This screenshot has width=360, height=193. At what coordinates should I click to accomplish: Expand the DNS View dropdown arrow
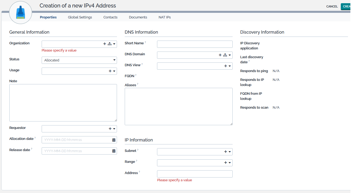coord(230,66)
